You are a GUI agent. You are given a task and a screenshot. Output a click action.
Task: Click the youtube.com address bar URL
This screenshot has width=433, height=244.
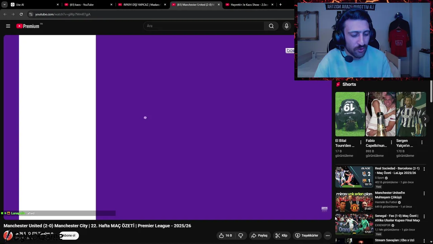point(63,14)
